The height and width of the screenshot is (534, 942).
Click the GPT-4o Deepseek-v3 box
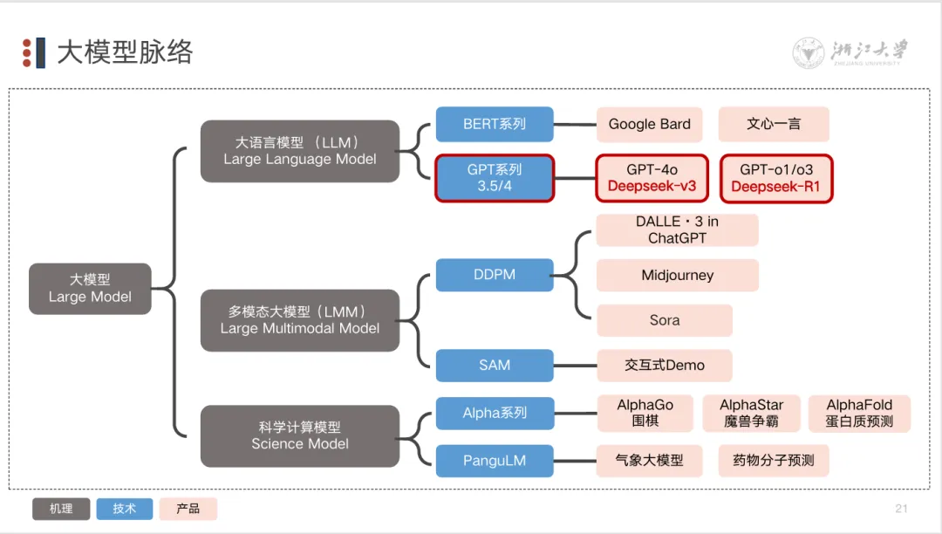(652, 178)
